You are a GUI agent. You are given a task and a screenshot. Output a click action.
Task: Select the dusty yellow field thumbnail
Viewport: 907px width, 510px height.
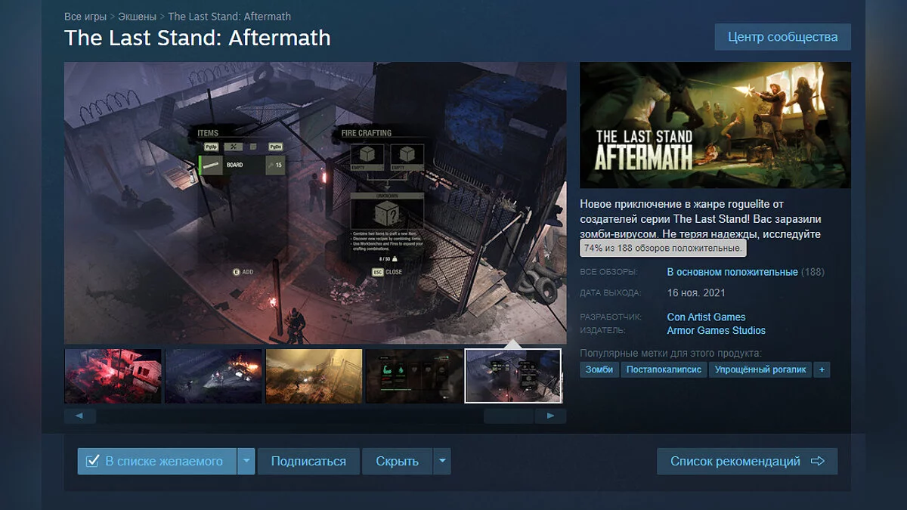314,376
